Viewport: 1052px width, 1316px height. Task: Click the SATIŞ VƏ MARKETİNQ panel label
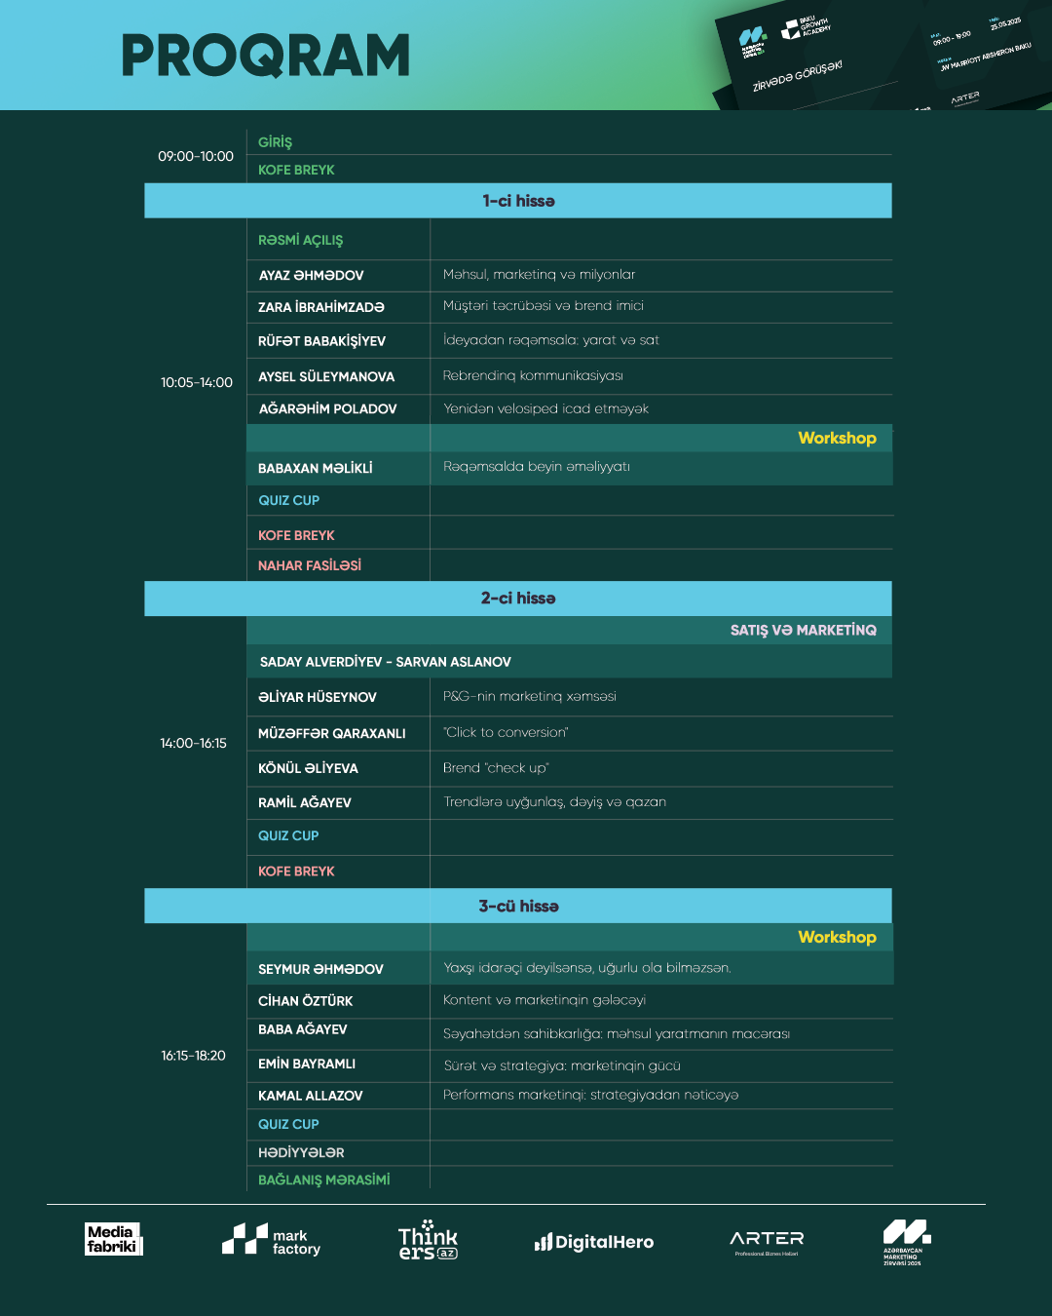803,631
